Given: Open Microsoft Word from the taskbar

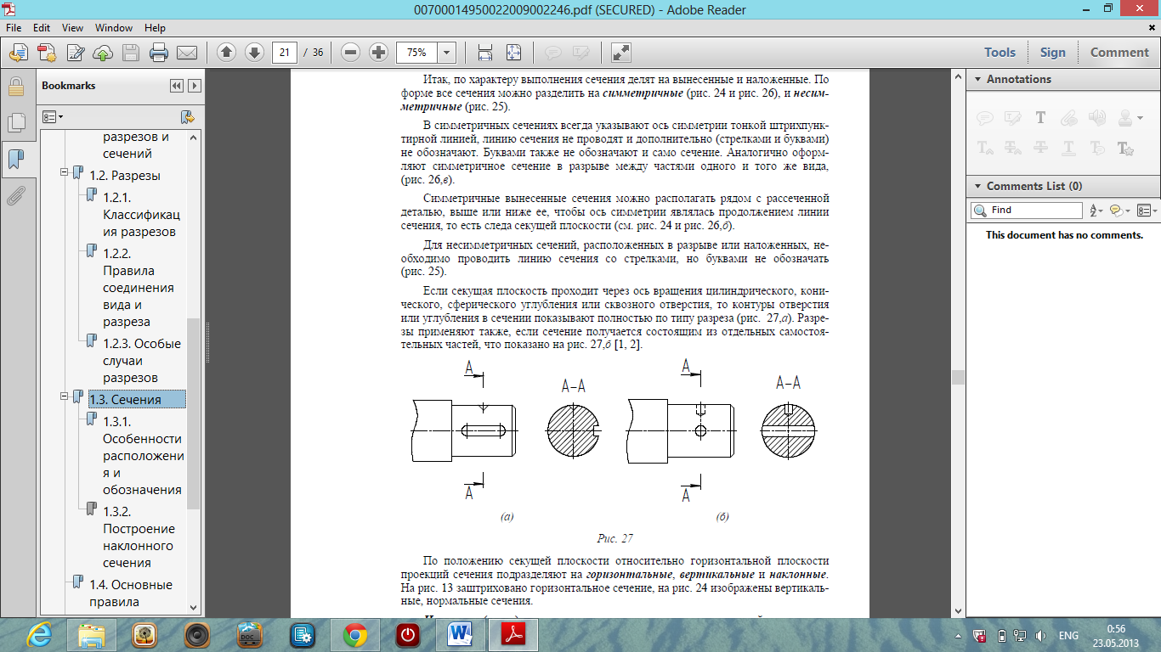Looking at the screenshot, I should [x=460, y=635].
